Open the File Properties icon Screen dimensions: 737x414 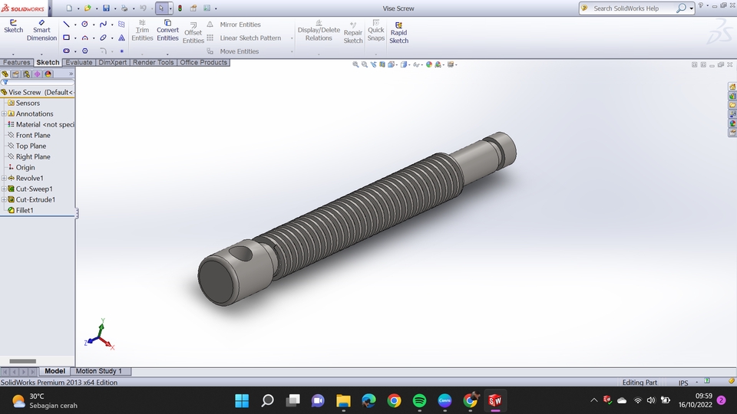click(193, 8)
